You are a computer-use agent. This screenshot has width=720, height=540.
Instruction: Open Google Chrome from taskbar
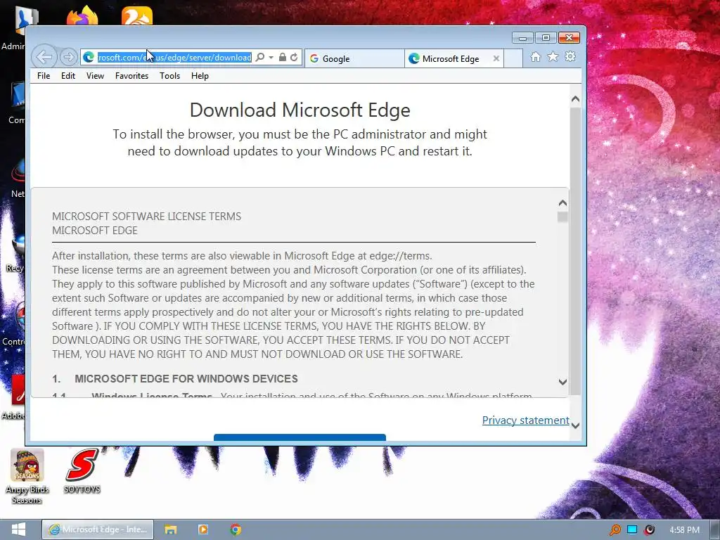point(236,530)
